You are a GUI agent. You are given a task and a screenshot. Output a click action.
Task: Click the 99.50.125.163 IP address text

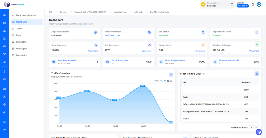pos(64,63)
